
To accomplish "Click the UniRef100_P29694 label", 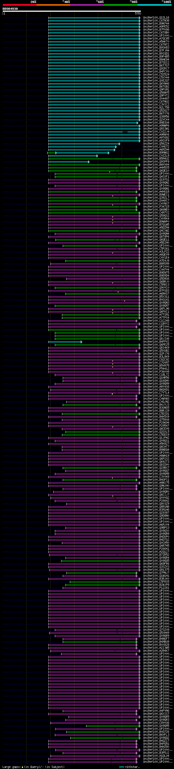I will (x=156, y=423).
